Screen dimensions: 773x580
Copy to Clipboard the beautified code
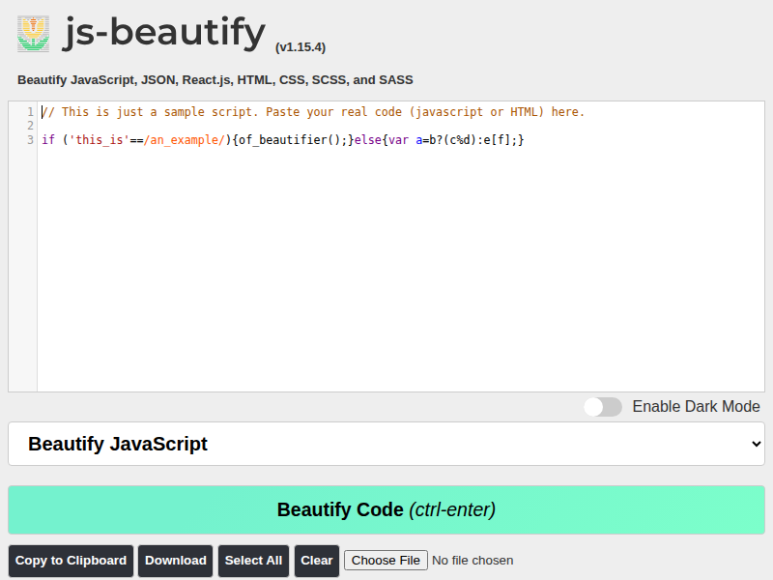pyautogui.click(x=71, y=561)
